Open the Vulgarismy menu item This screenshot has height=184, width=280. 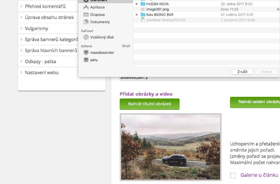tap(36, 29)
